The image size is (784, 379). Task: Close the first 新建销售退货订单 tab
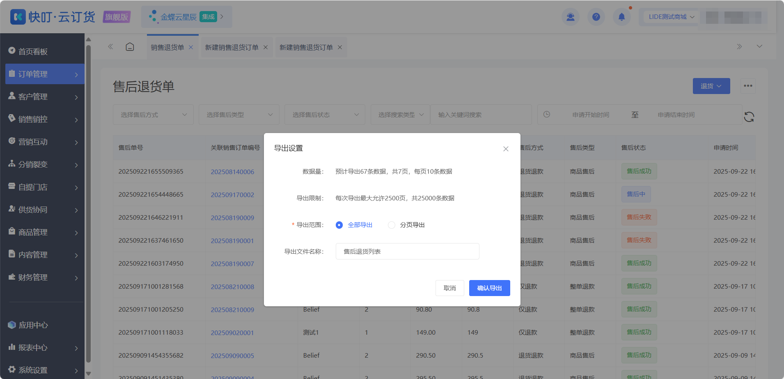pyautogui.click(x=266, y=47)
